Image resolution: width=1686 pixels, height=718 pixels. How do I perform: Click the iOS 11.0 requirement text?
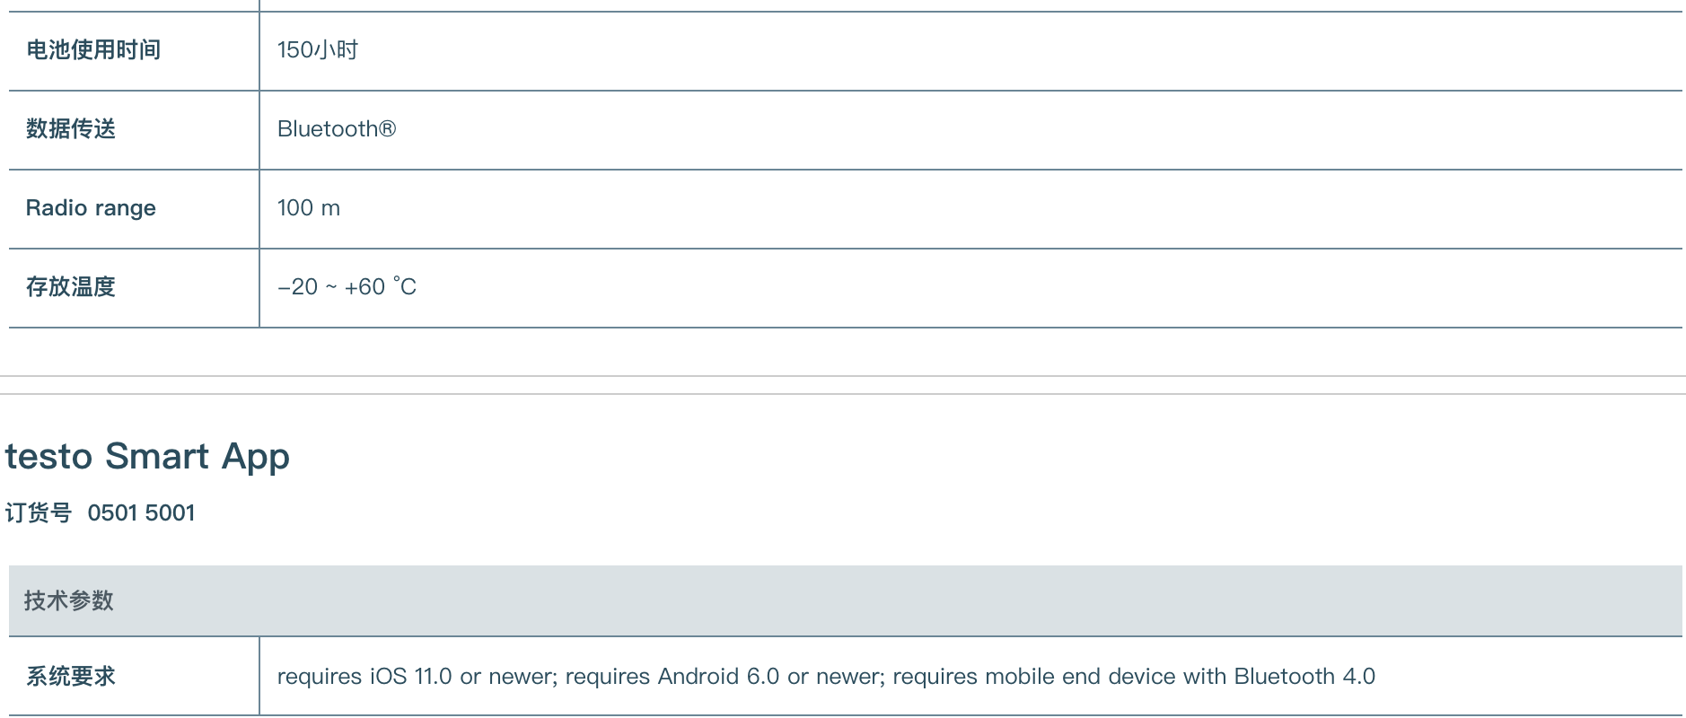pos(411,677)
